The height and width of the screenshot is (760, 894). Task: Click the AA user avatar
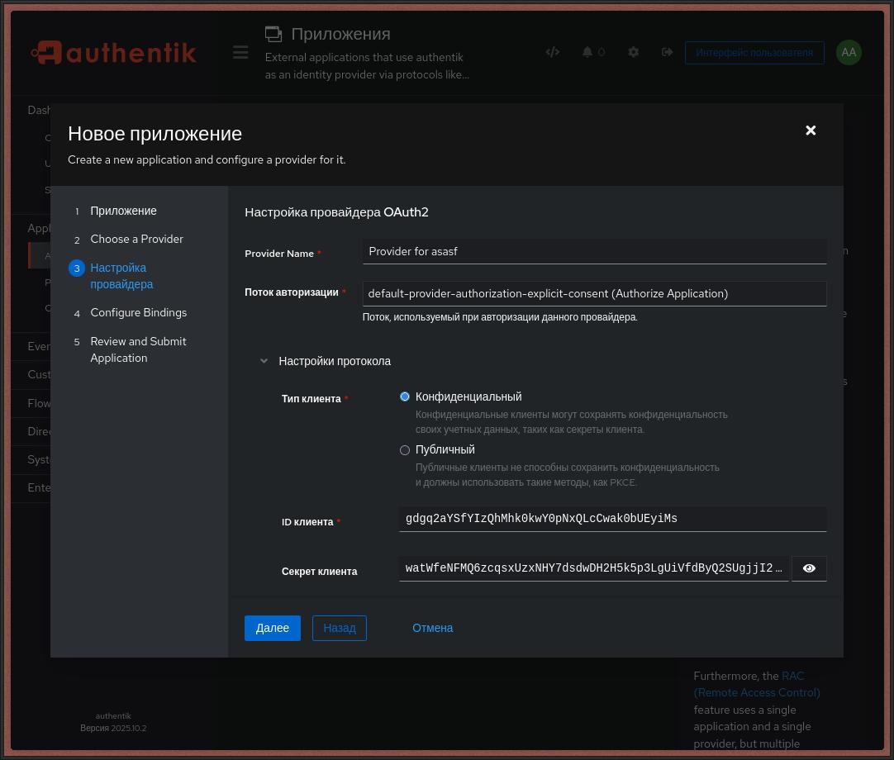coord(849,52)
